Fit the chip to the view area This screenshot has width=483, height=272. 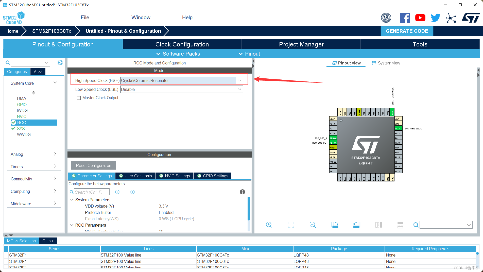(x=291, y=225)
